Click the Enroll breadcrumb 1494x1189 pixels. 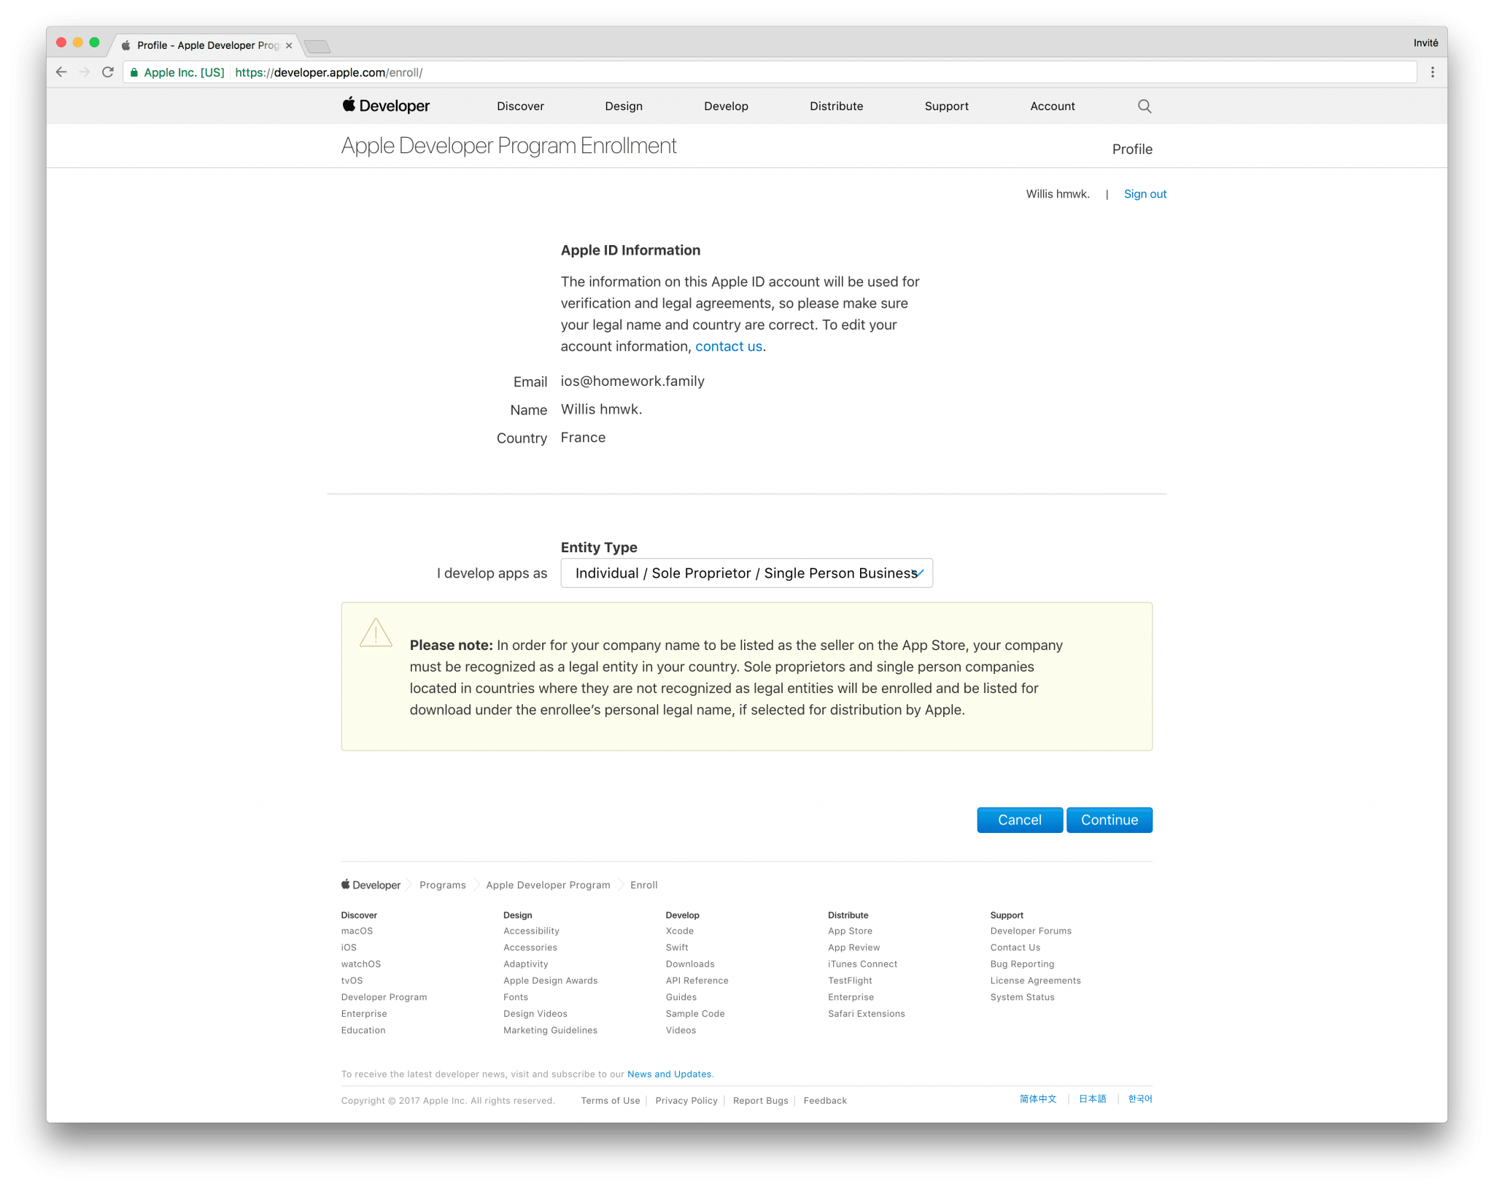(643, 885)
